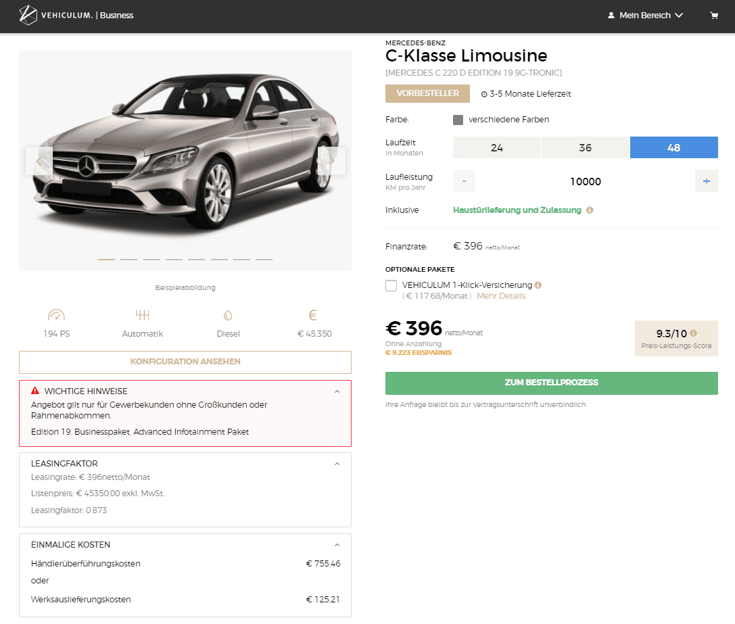Enable VEHICULUM 1-Klick-Versicherung checkbox
This screenshot has height=624, width=735.
pyautogui.click(x=391, y=285)
